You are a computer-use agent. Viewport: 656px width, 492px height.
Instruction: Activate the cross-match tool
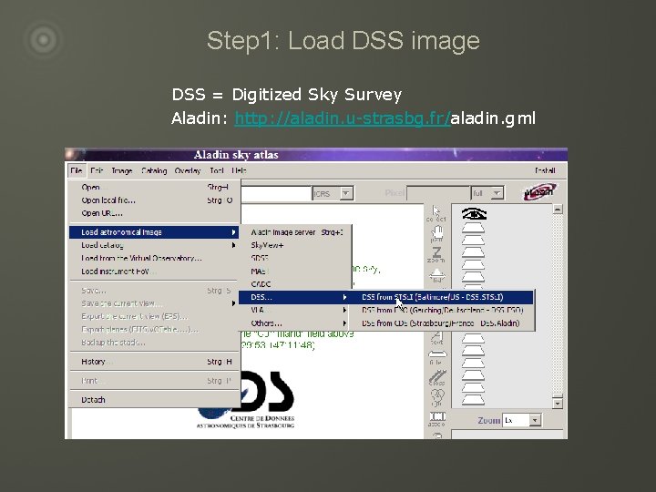(x=437, y=378)
